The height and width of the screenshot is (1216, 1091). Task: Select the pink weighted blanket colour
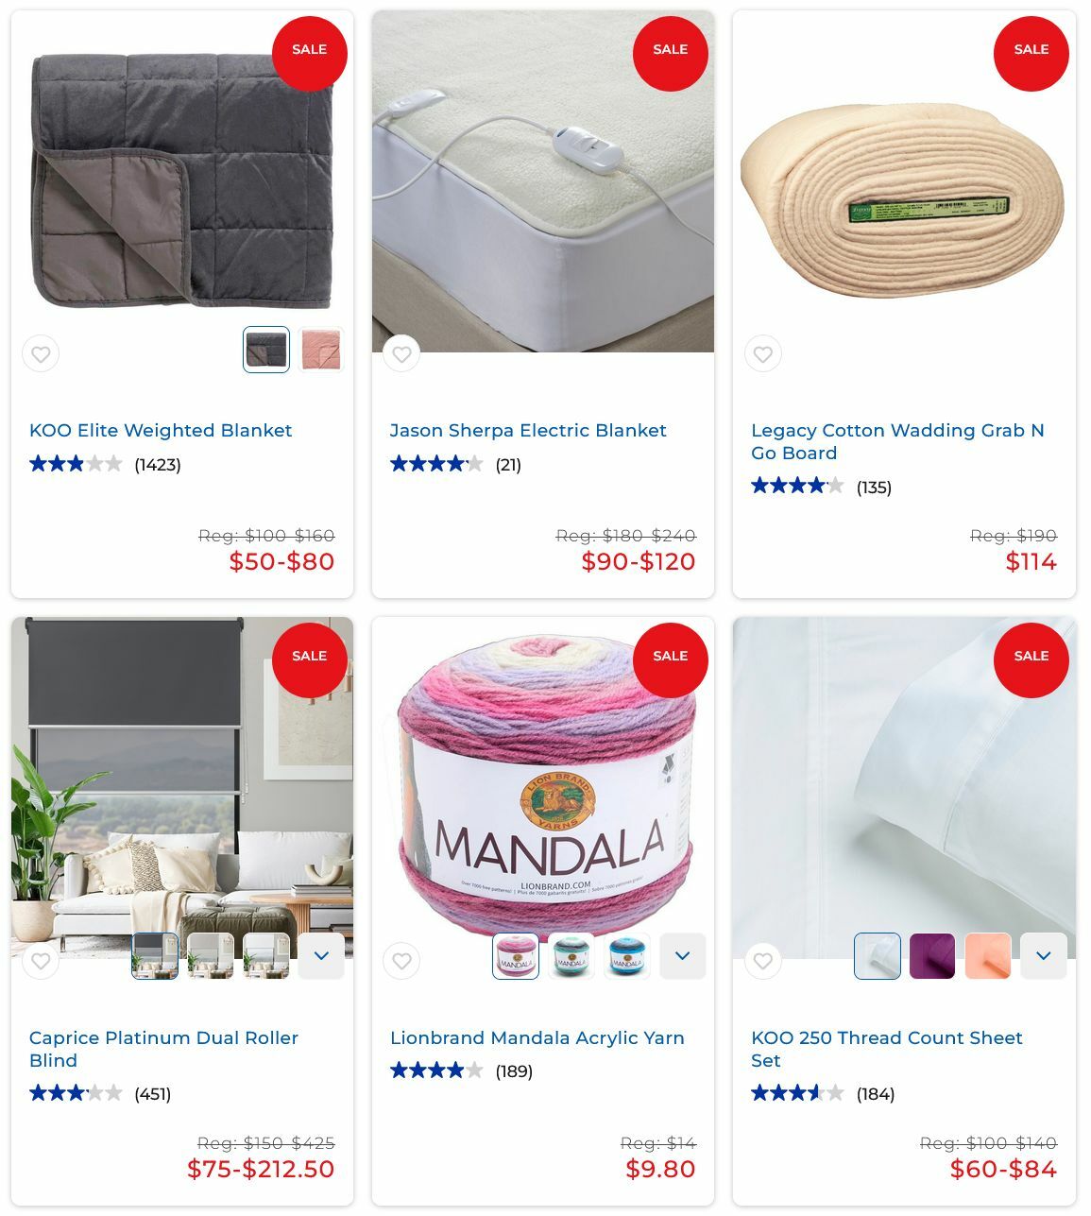[321, 350]
